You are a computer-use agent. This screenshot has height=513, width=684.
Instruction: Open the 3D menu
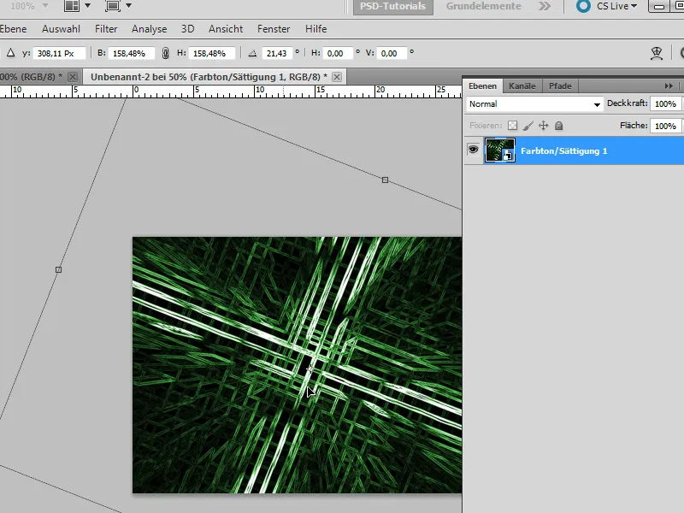coord(187,29)
